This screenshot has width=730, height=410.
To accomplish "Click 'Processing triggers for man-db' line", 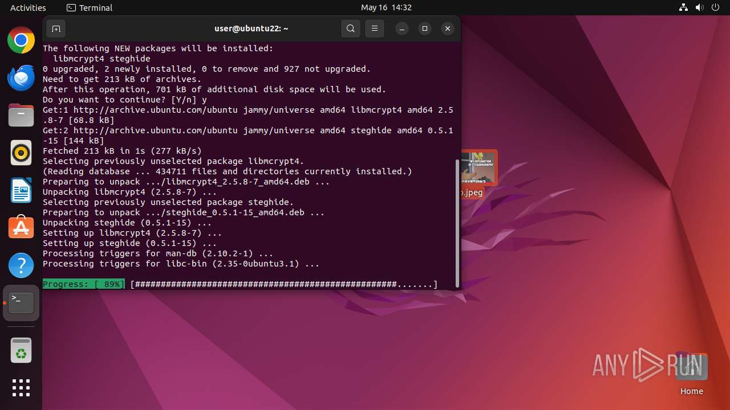I will click(158, 253).
